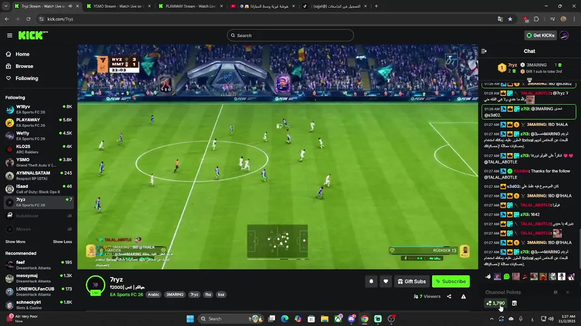Viewport: 581px width, 326px height.
Task: Click the EA Sports FC 26 category link
Action: point(126,295)
